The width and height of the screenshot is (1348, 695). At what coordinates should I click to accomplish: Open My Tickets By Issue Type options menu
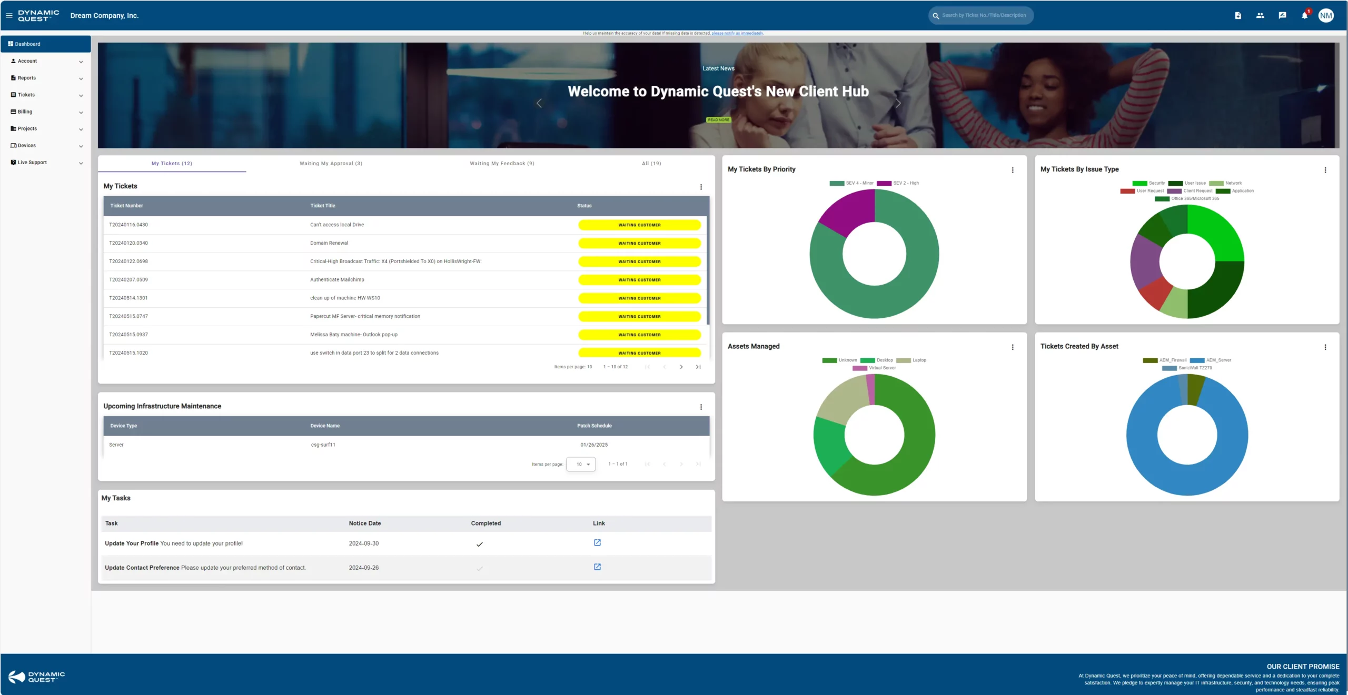tap(1325, 170)
